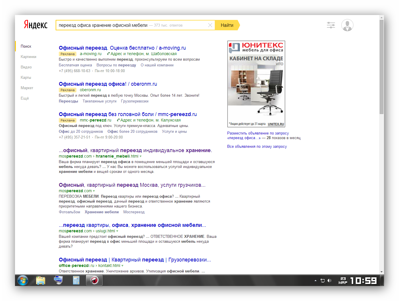Click Офис до 20 сотрудников link
The width and height of the screenshot is (399, 301).
coord(81,132)
